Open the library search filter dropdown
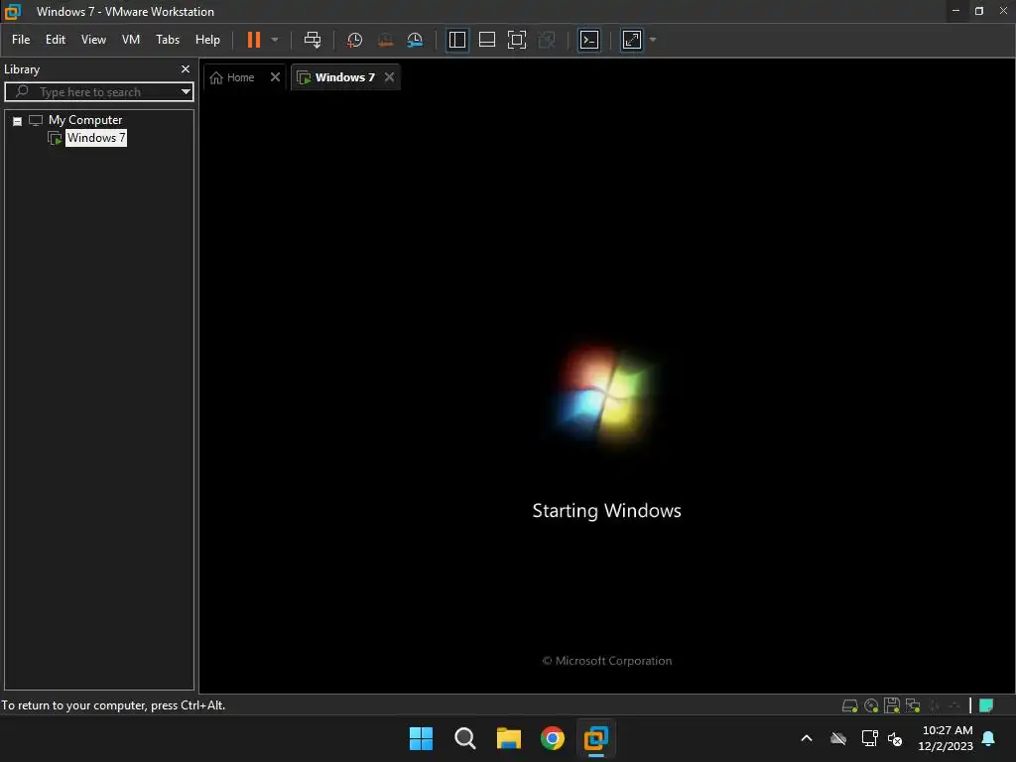 186,92
